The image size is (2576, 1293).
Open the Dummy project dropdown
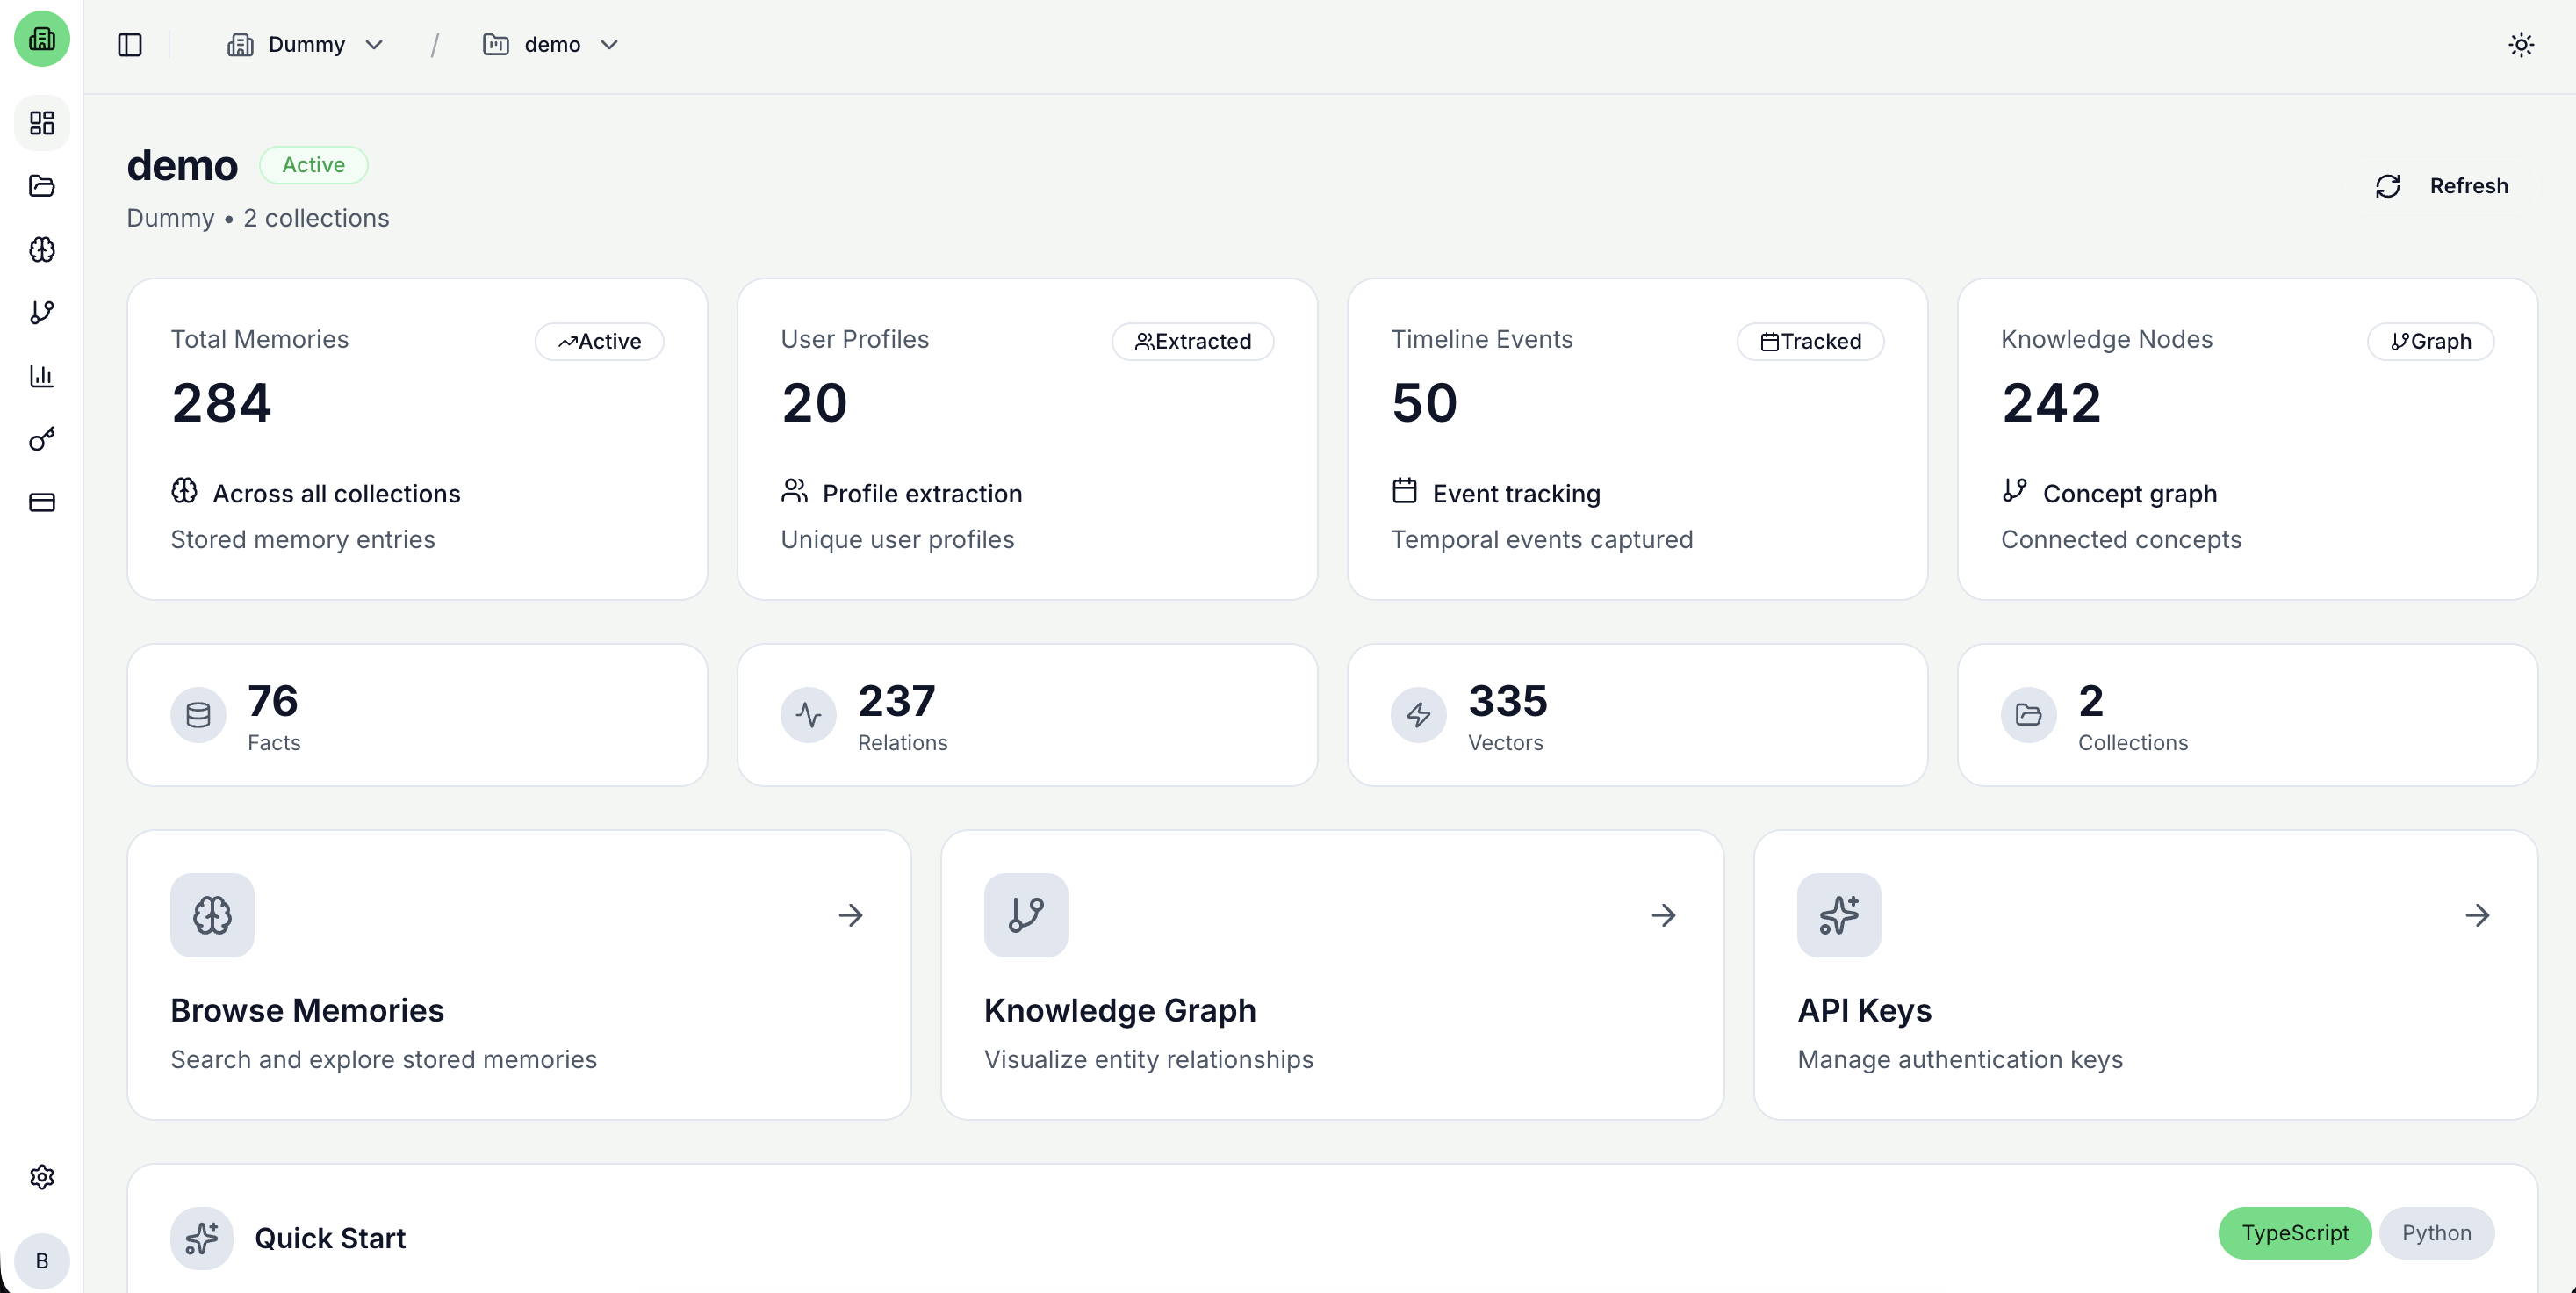(305, 44)
